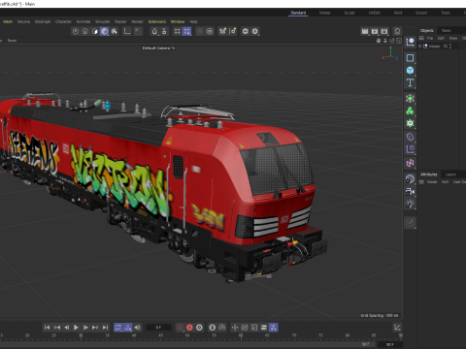Viewport: 466px width, 349px height.
Task: Open Edit Render Settings icon
Action: [384, 31]
